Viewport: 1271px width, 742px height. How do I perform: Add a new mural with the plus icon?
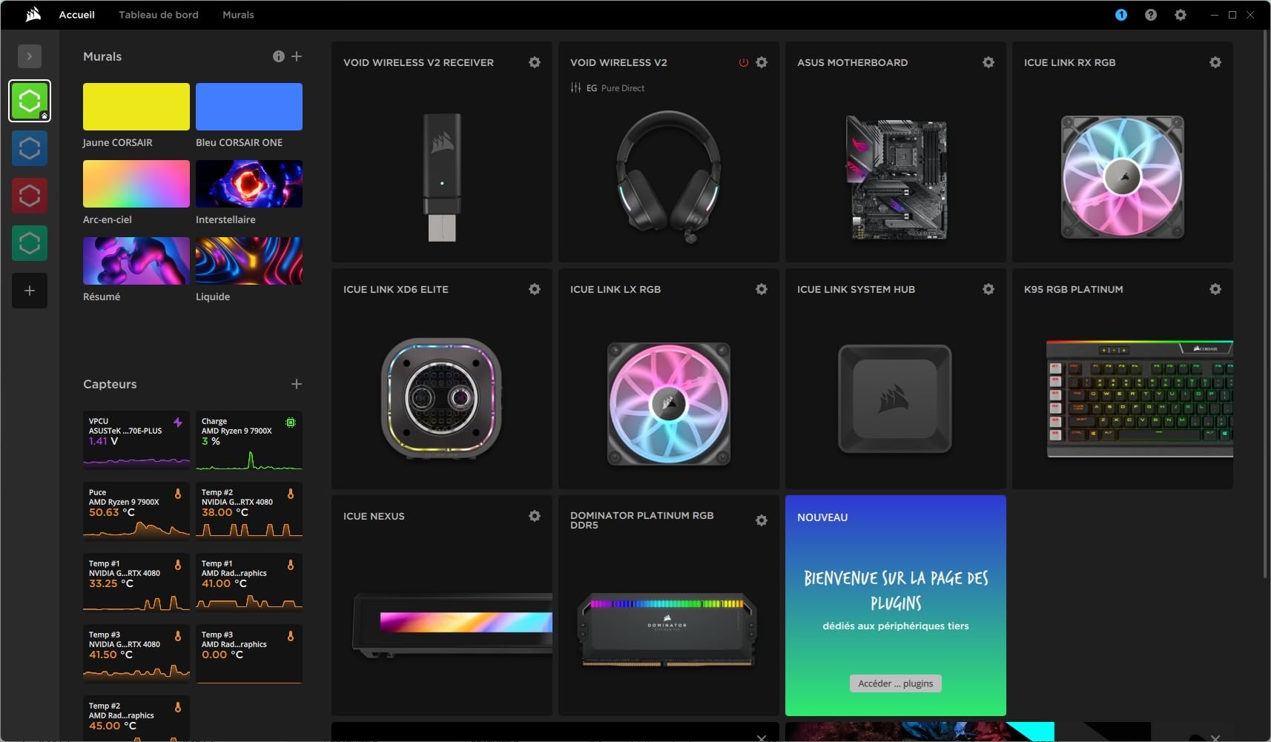(x=297, y=56)
